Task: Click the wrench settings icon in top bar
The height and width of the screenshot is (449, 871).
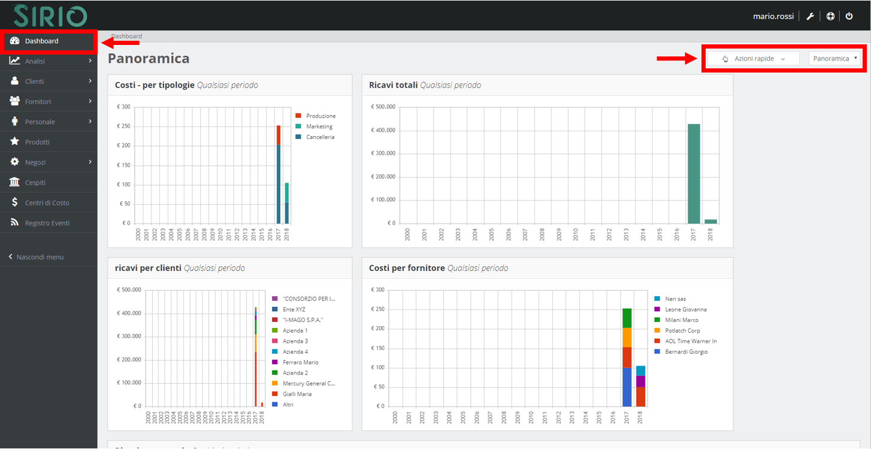Action: pos(810,16)
